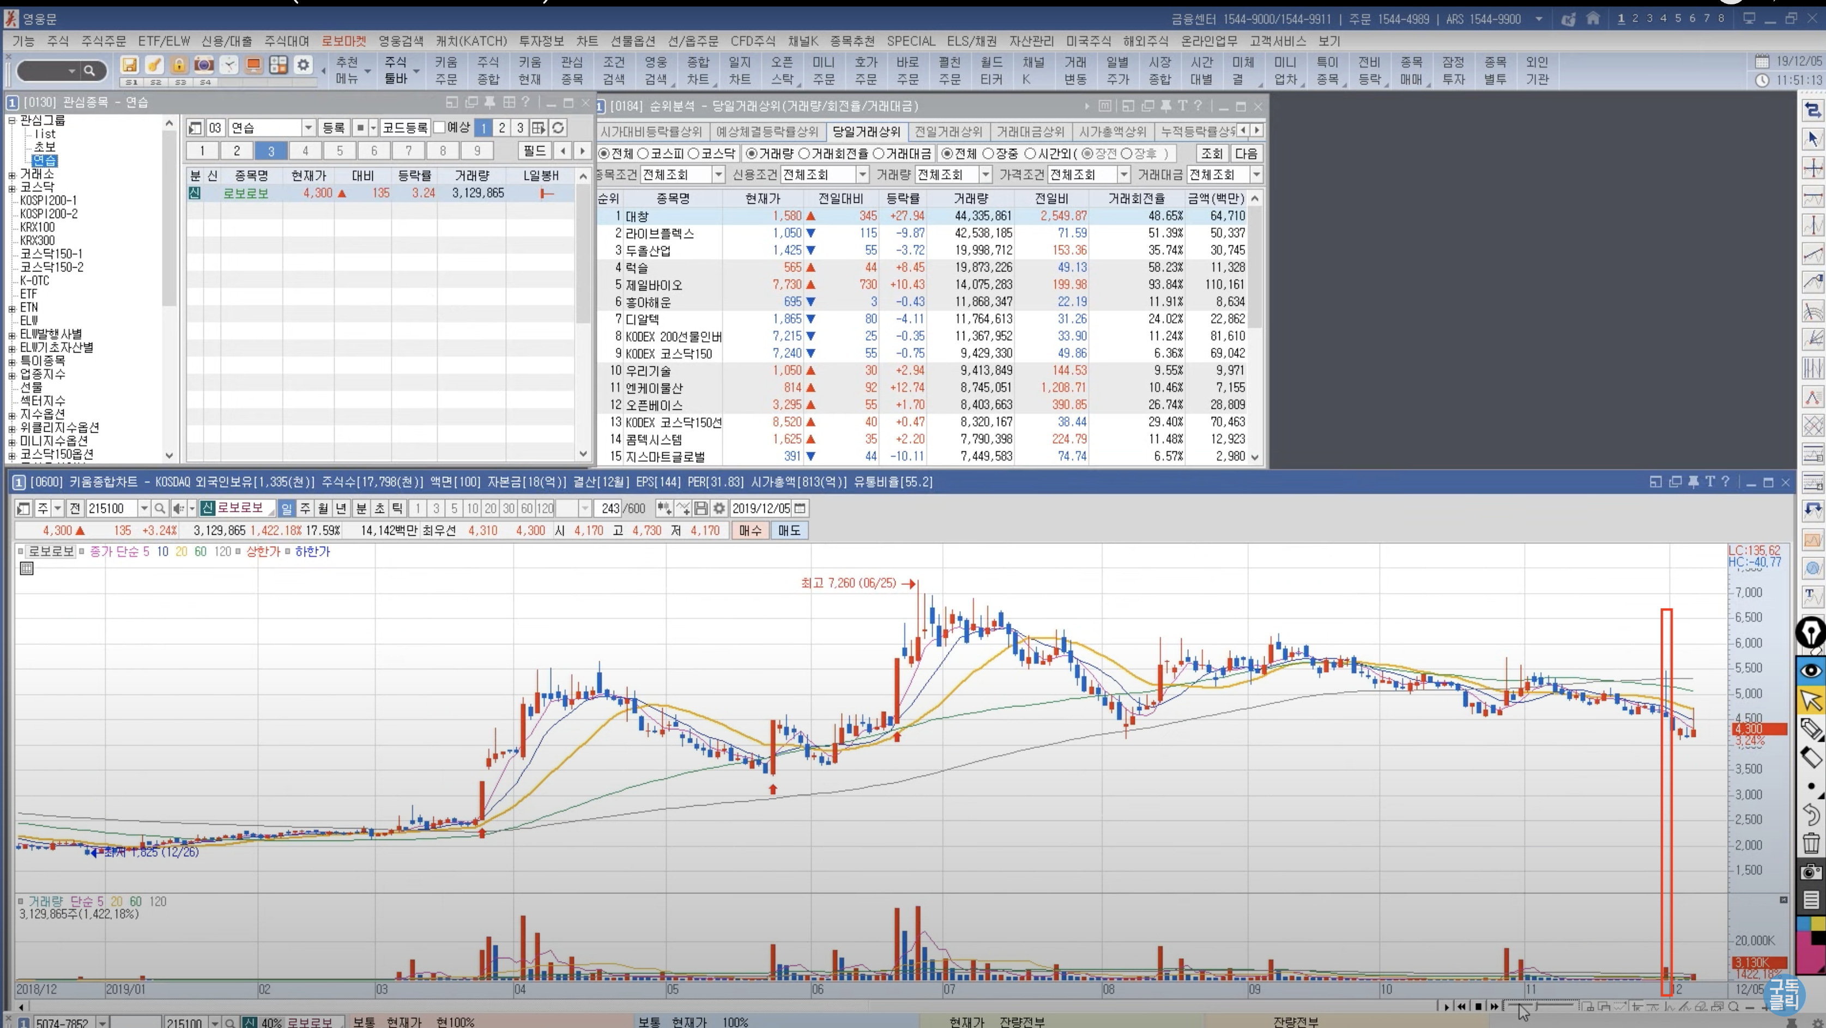Viewport: 1826px width, 1028px height.
Task: Open the 연습 group dropdown in the watchlist
Action: tap(309, 128)
